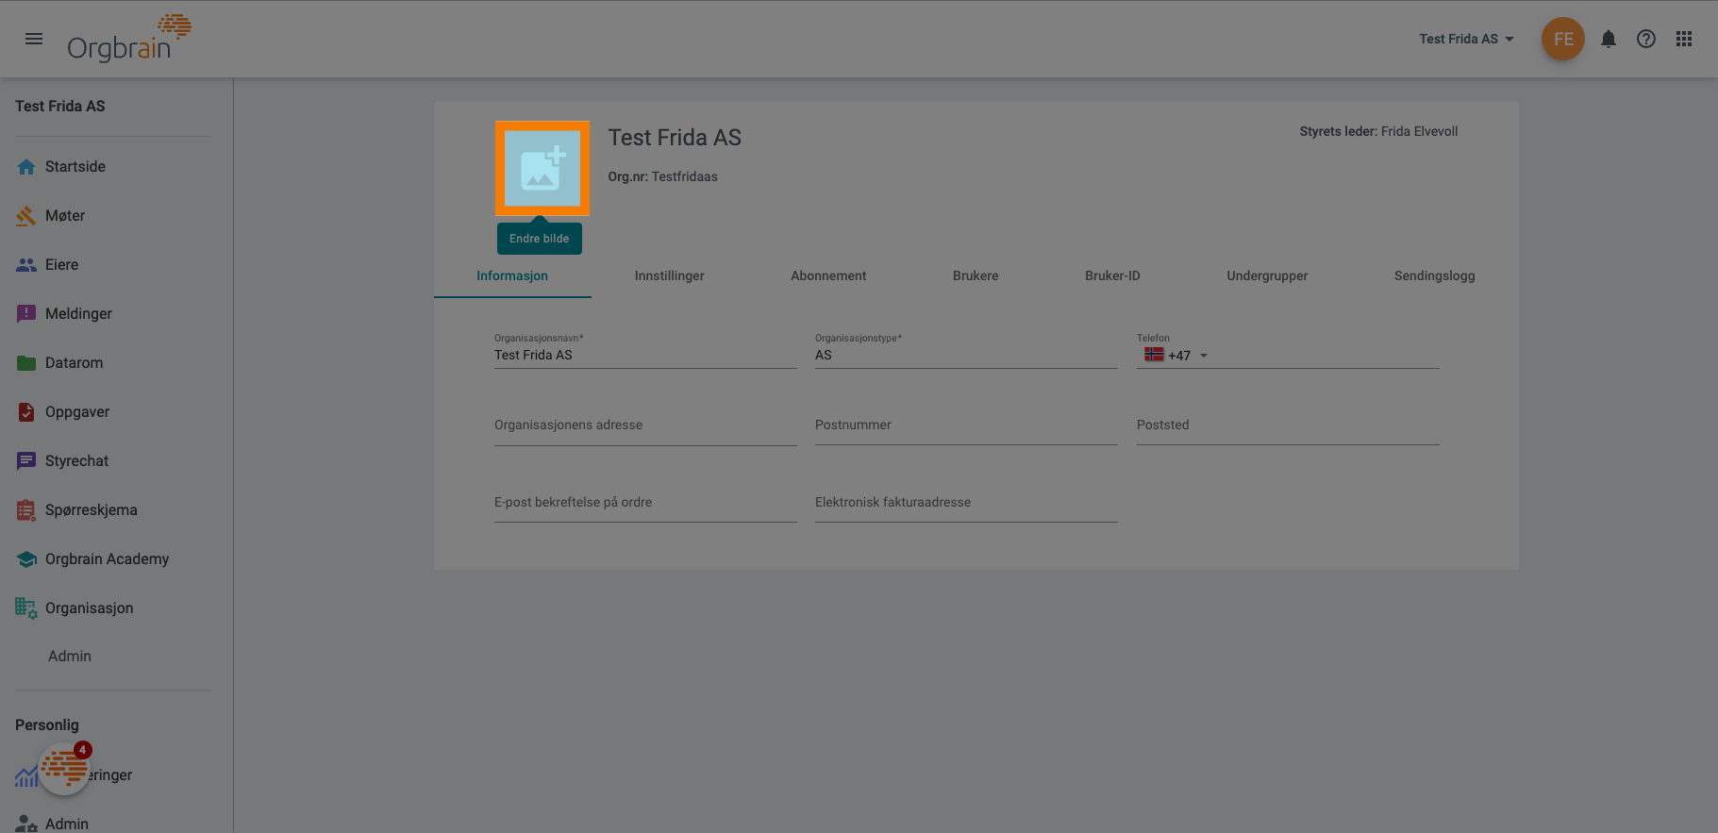Click the Organisasjonsnavn input field
The height and width of the screenshot is (833, 1718).
645,356
